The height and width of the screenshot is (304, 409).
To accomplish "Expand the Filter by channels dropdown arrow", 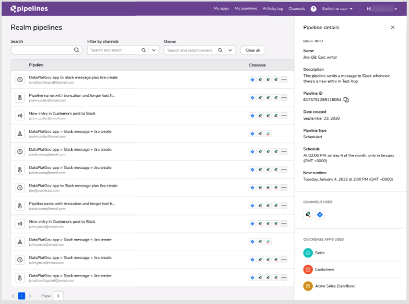I will pyautogui.click(x=154, y=50).
